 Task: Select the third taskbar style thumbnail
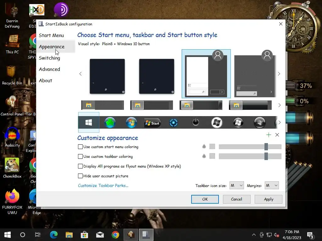[201, 105]
